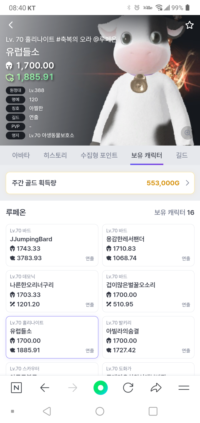Open the 히스토리 tab
The image size is (200, 423).
(55, 155)
